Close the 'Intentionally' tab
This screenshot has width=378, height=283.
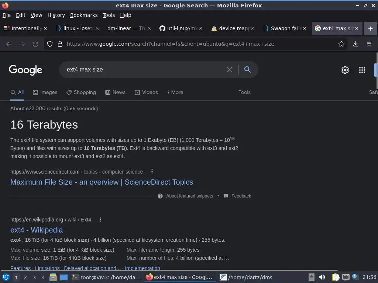coord(45,28)
